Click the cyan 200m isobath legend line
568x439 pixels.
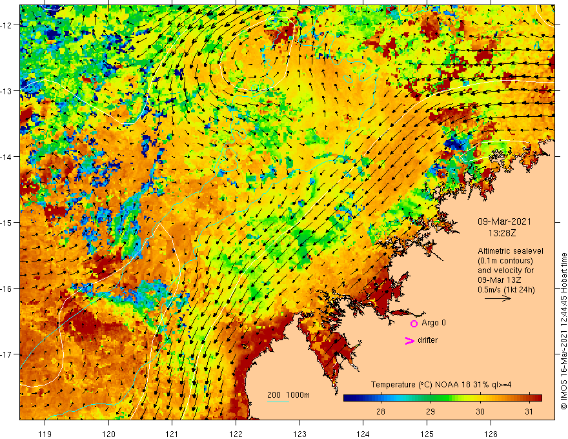[278, 402]
